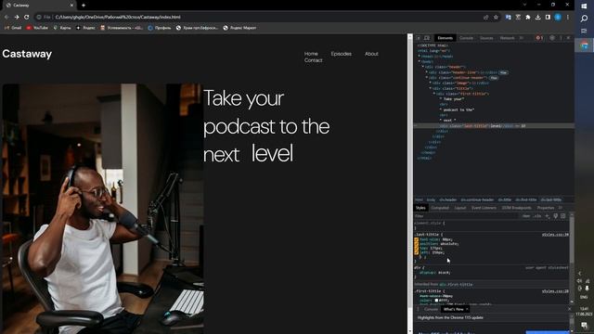Viewport: 594px width, 334px height.
Task: Toggle the computed styles sidebar icon
Action: (563, 216)
